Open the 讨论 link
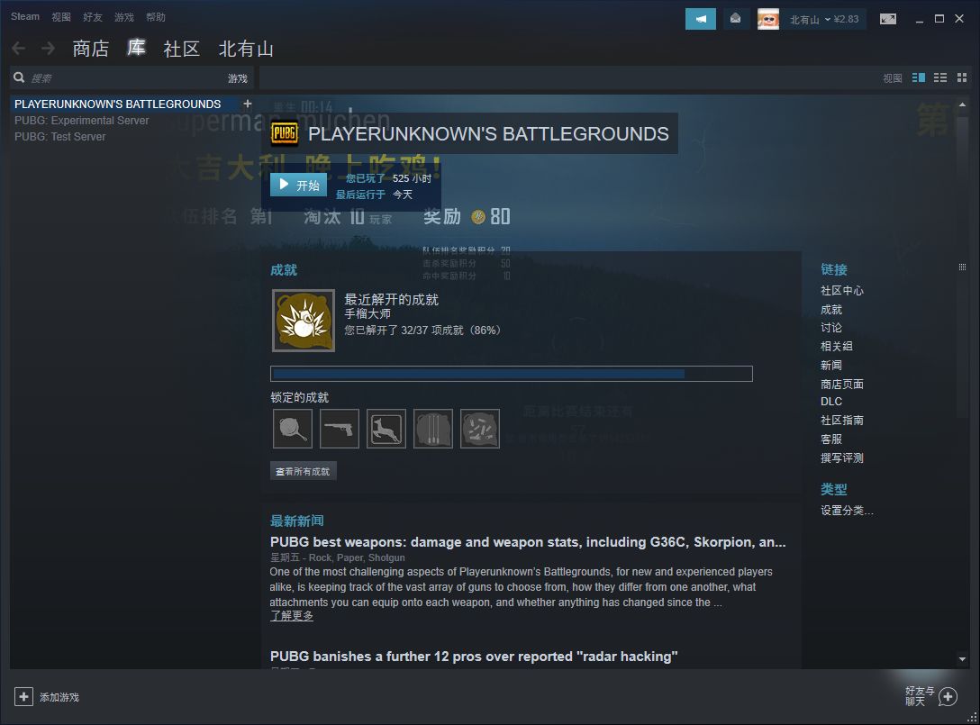 (831, 328)
